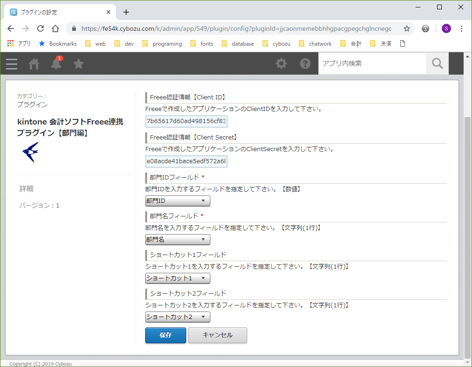Viewport: 472px width, 367px height.
Task: Click the Copyright (C) 2019 Cybozu text
Action: pyautogui.click(x=40, y=364)
